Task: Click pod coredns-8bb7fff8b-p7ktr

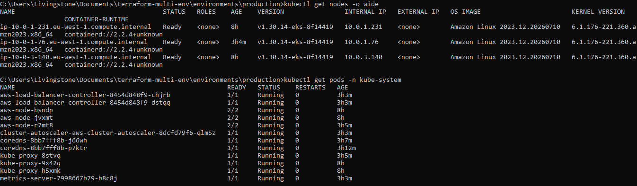Action: point(44,148)
